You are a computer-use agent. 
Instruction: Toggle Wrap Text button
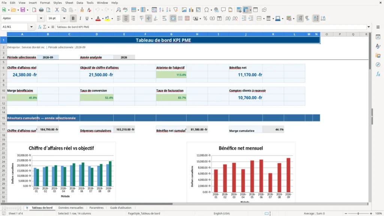tap(164, 18)
